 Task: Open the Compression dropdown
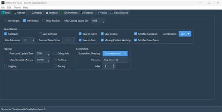[185, 34]
